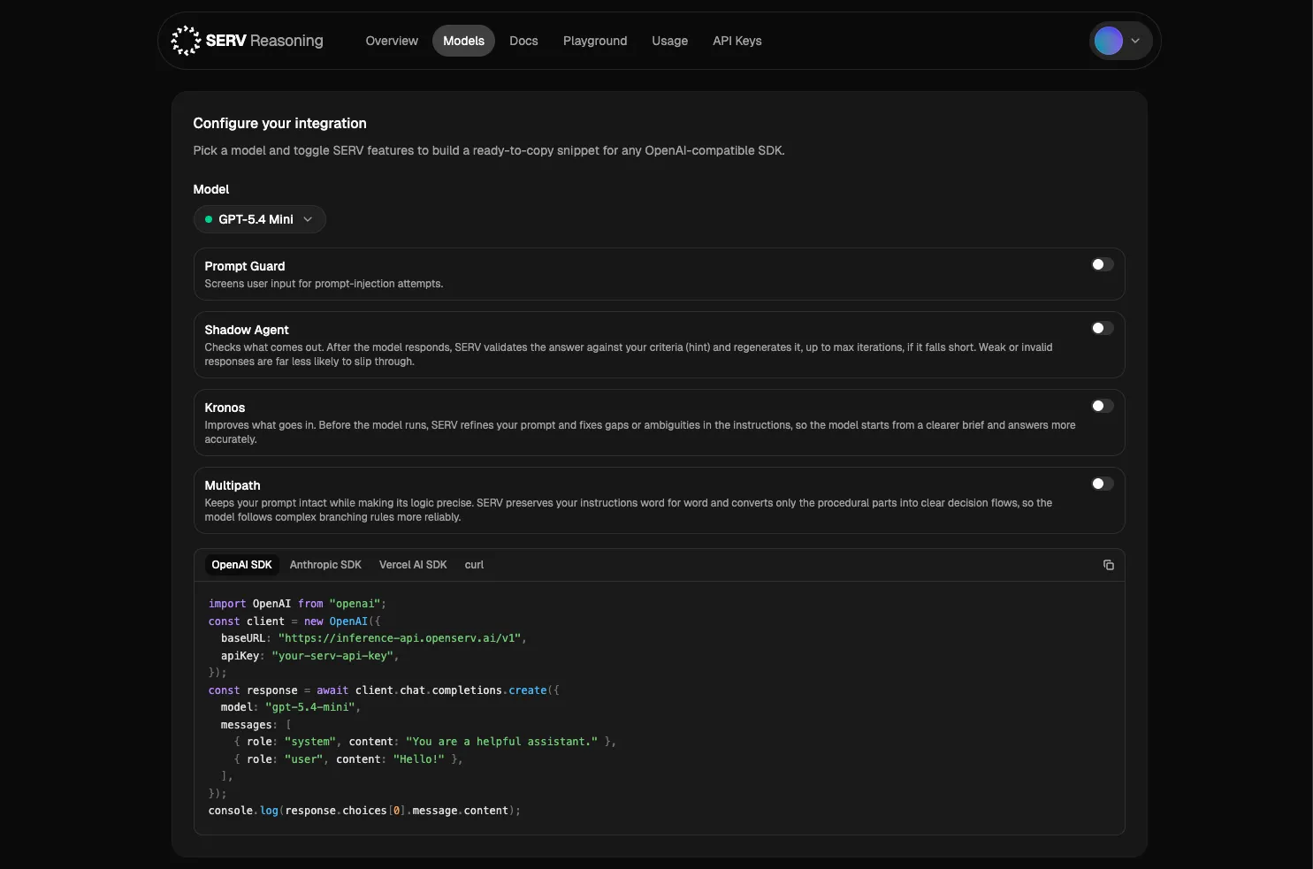Select the Models nav item
This screenshot has height=869, width=1313.
point(463,41)
